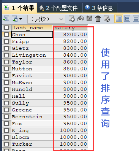Check the box for the Hunold row
This screenshot has width=139, height=151.
click(6, 89)
